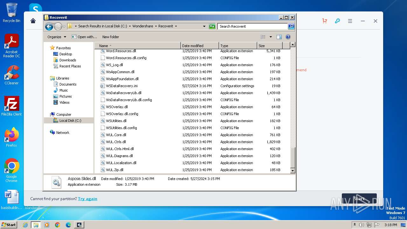This screenshot has height=229, width=407.
Task: Open Chrome from the taskbar
Action: pyautogui.click(x=58, y=225)
